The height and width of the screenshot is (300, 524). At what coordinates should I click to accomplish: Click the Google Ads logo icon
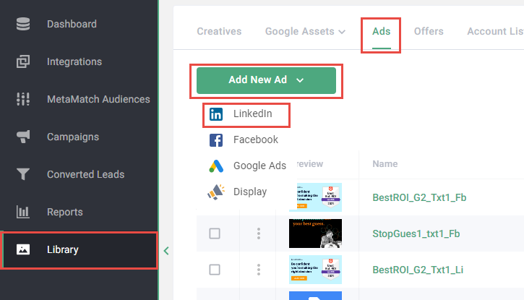tap(216, 166)
